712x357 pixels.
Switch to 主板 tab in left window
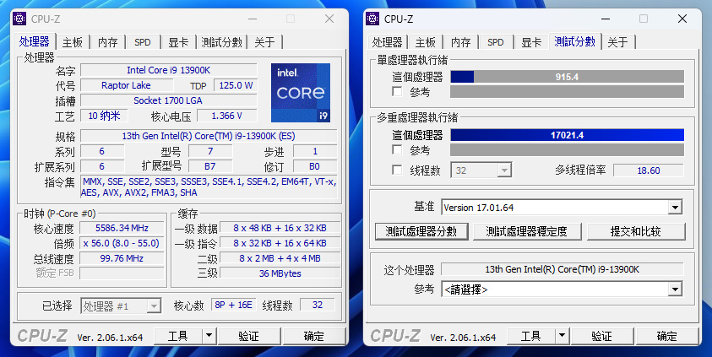[x=73, y=42]
